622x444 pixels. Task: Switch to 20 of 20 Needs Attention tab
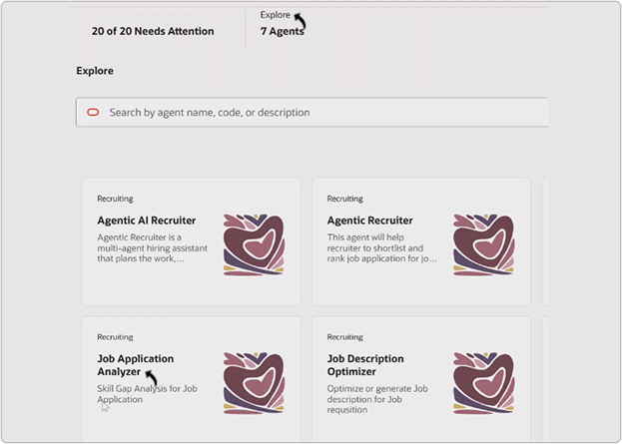(x=153, y=31)
